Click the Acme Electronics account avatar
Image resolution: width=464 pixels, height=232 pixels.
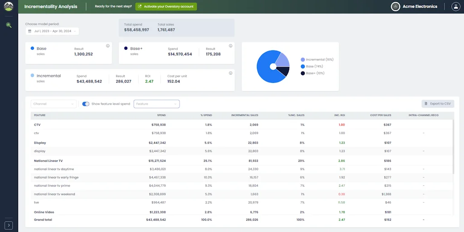(x=396, y=6)
